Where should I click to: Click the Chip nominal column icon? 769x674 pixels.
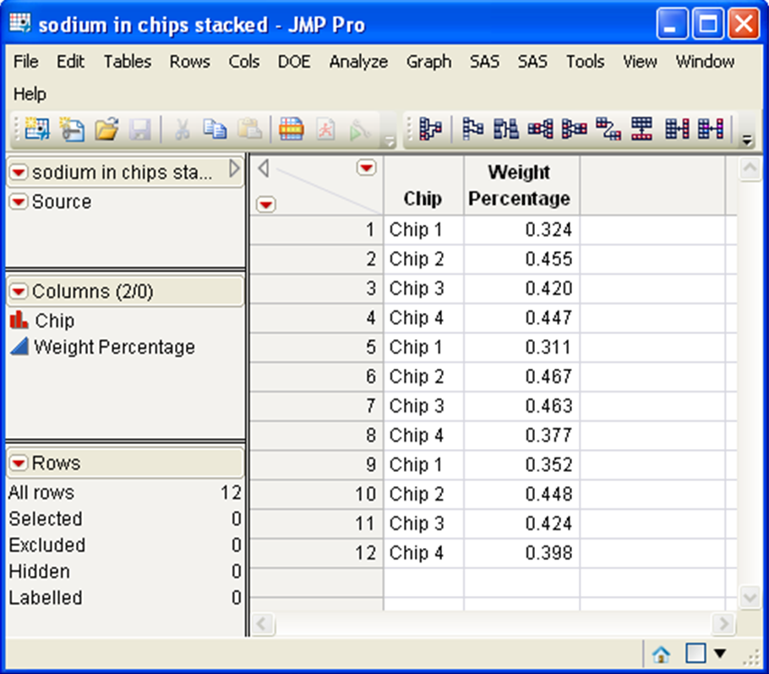(x=19, y=321)
